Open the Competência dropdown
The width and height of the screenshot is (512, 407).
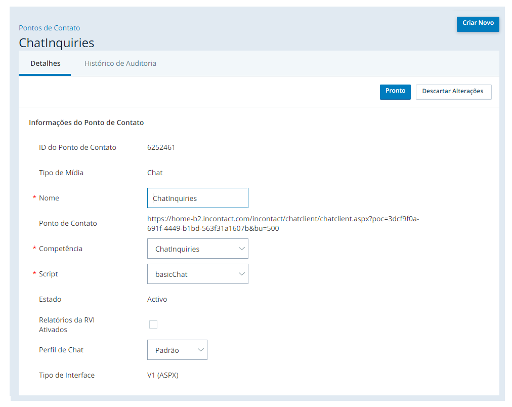[197, 249]
